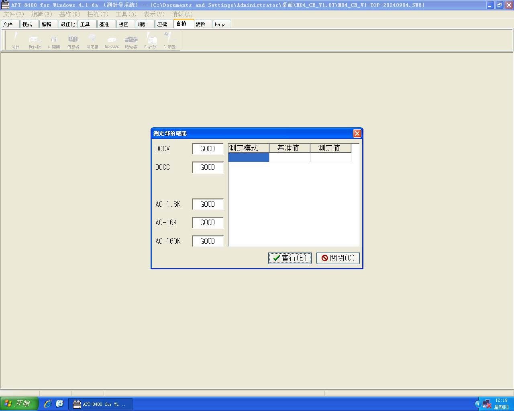The image size is (514, 411).
Task: Switch to the 工具 tab
Action: pos(87,24)
